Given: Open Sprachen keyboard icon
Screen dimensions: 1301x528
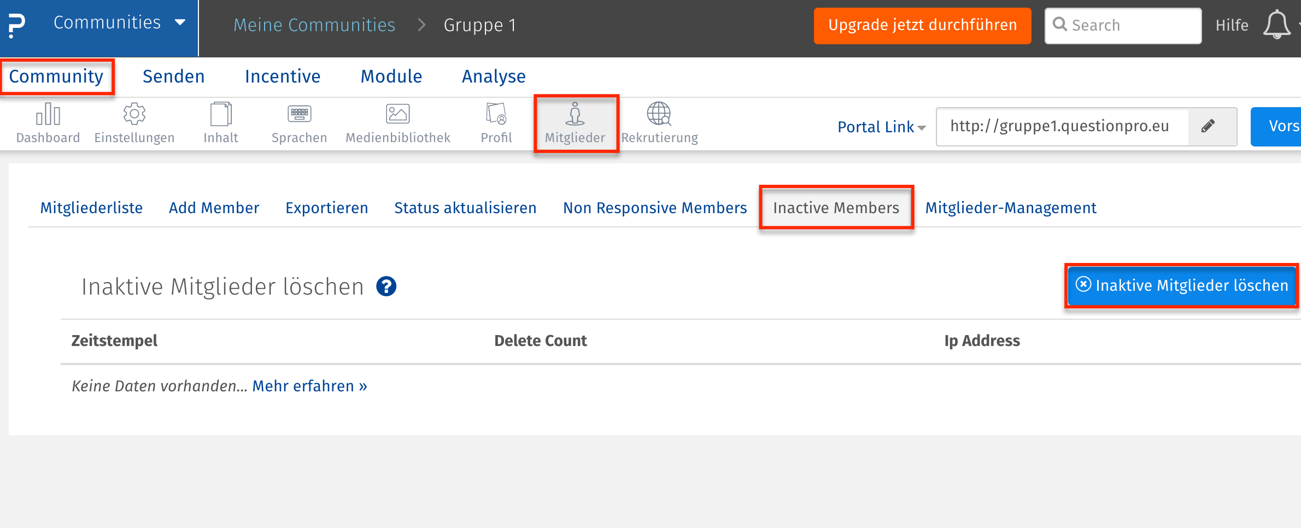Looking at the screenshot, I should tap(299, 115).
